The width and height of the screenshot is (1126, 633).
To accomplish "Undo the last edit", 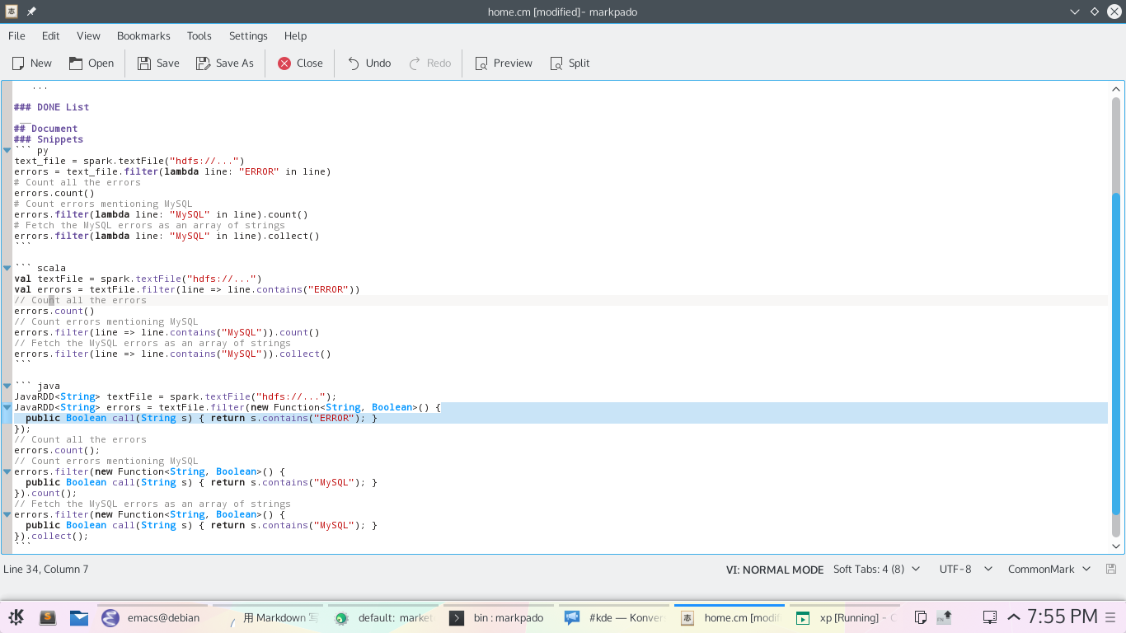I will point(368,63).
